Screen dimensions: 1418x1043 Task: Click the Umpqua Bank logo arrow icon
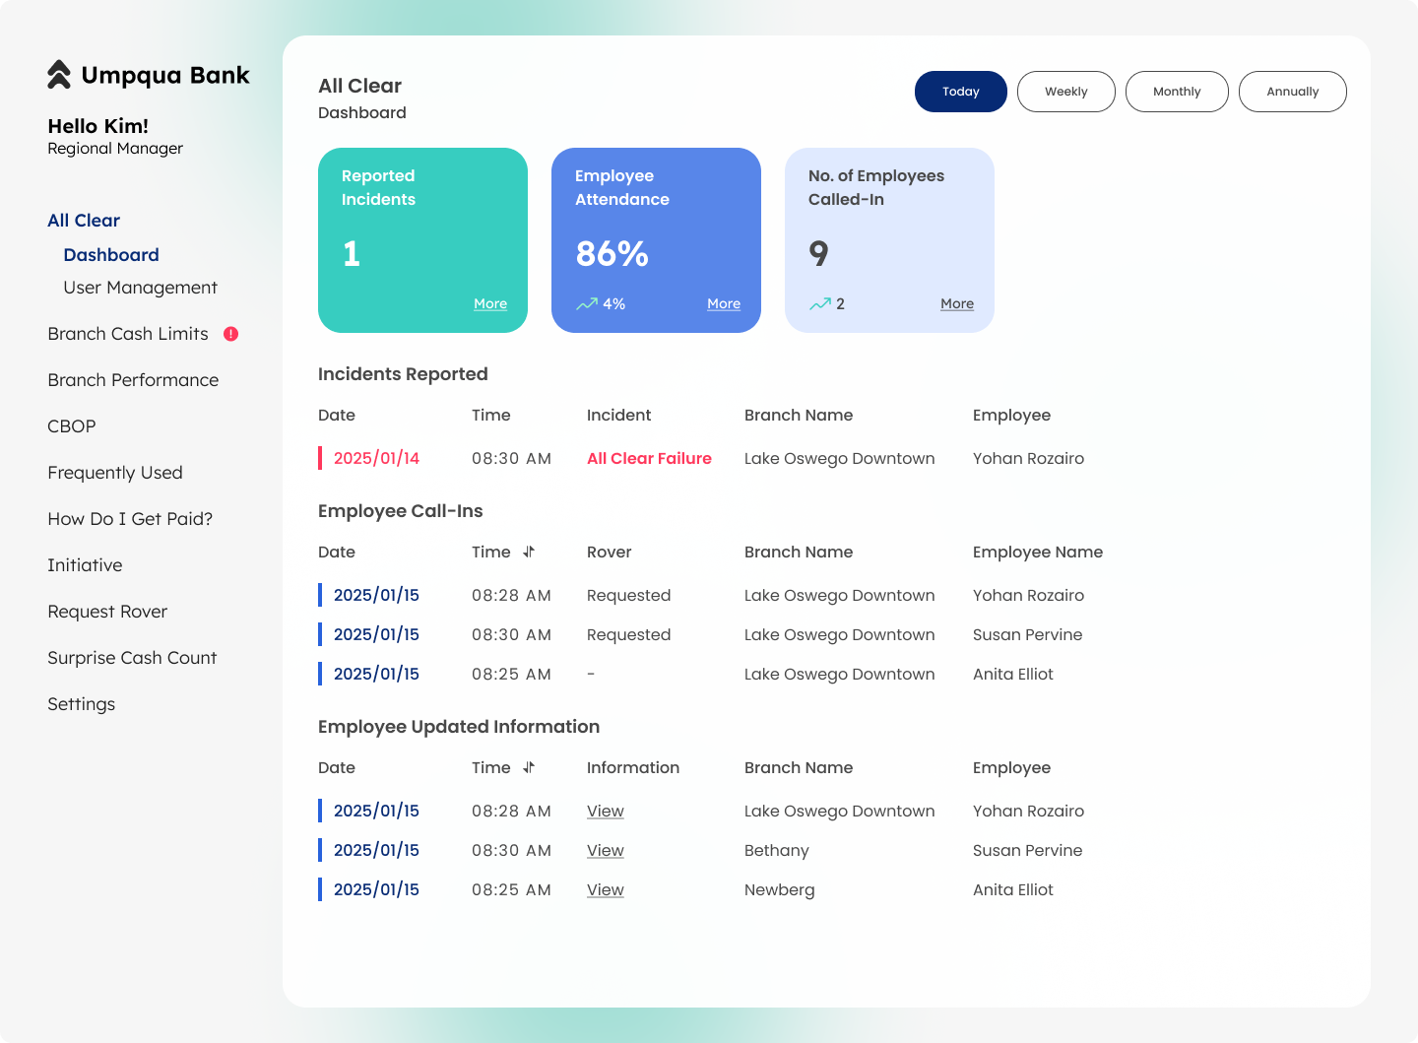click(x=57, y=74)
